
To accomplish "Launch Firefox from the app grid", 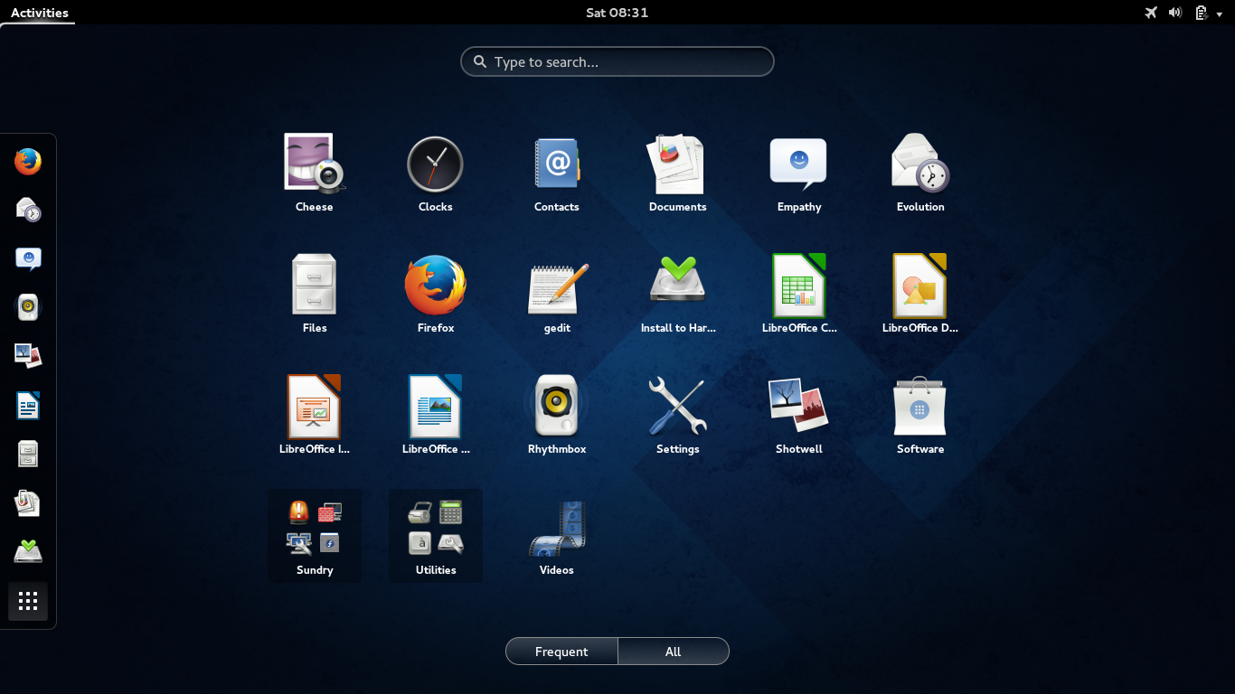I will coord(436,294).
